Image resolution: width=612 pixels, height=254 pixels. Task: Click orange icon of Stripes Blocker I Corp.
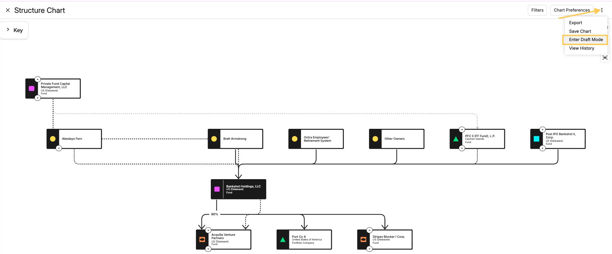click(363, 239)
